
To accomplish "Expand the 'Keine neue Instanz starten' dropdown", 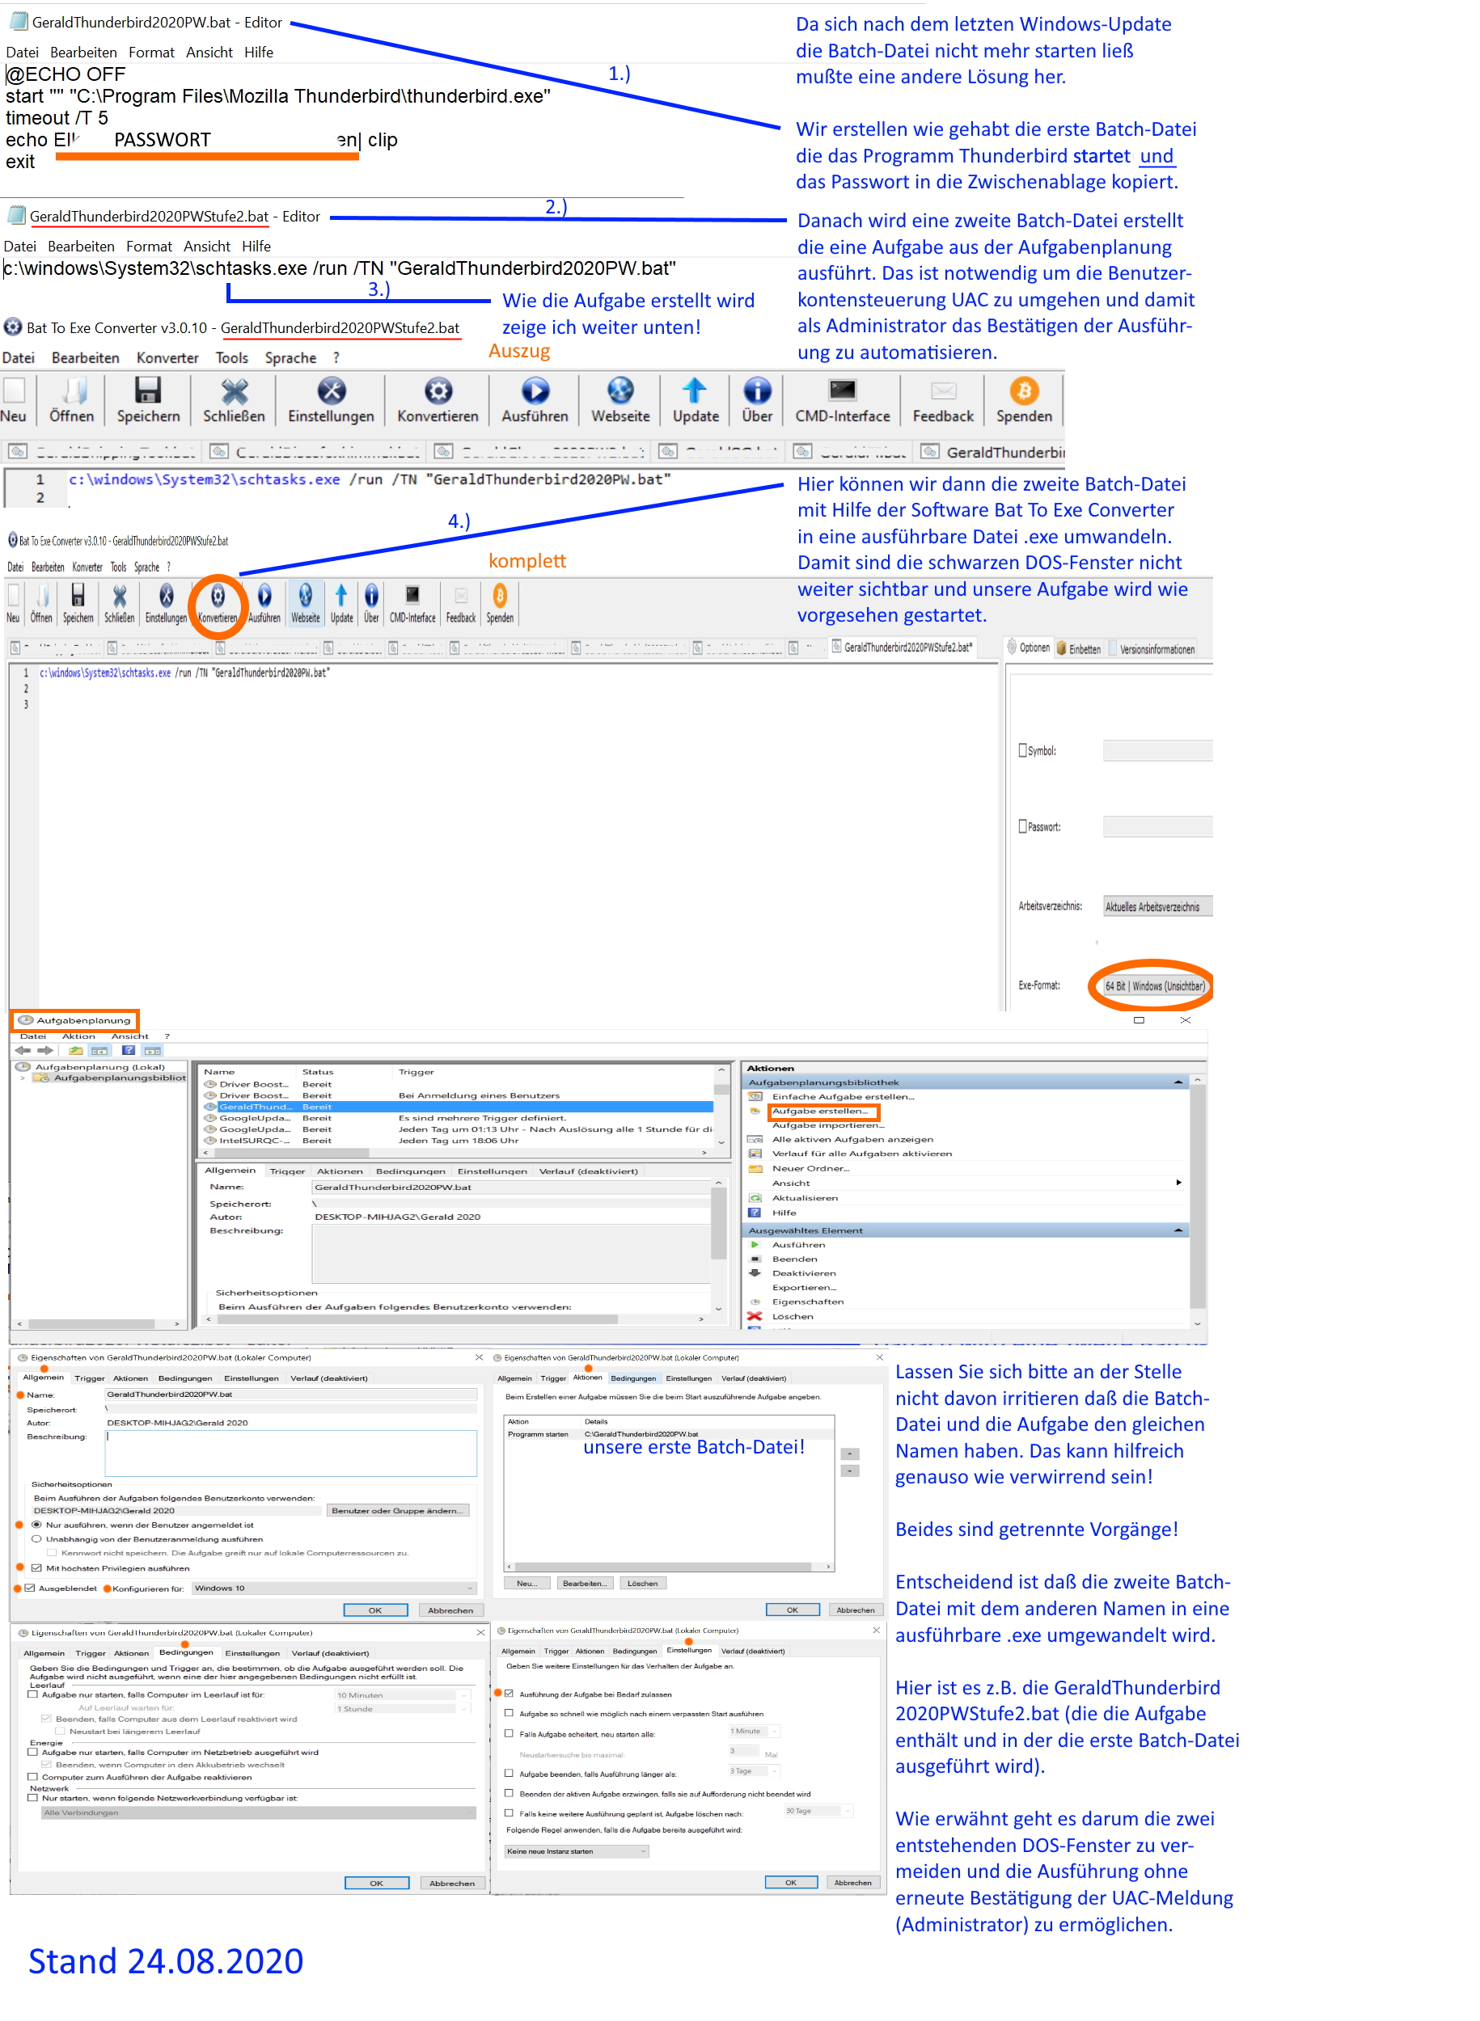I will coord(576,1851).
